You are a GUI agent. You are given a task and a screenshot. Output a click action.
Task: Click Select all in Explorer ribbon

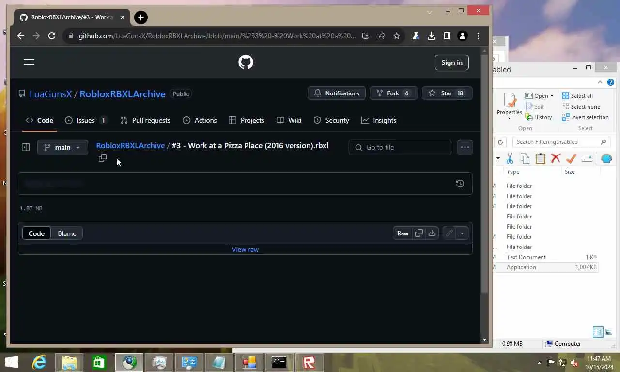[x=577, y=96]
